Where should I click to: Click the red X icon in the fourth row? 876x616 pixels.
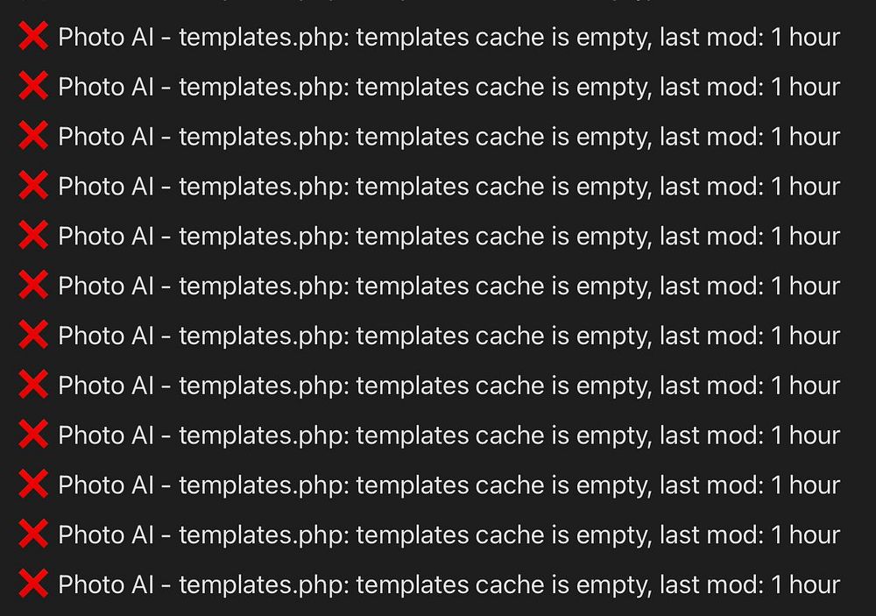[32, 187]
